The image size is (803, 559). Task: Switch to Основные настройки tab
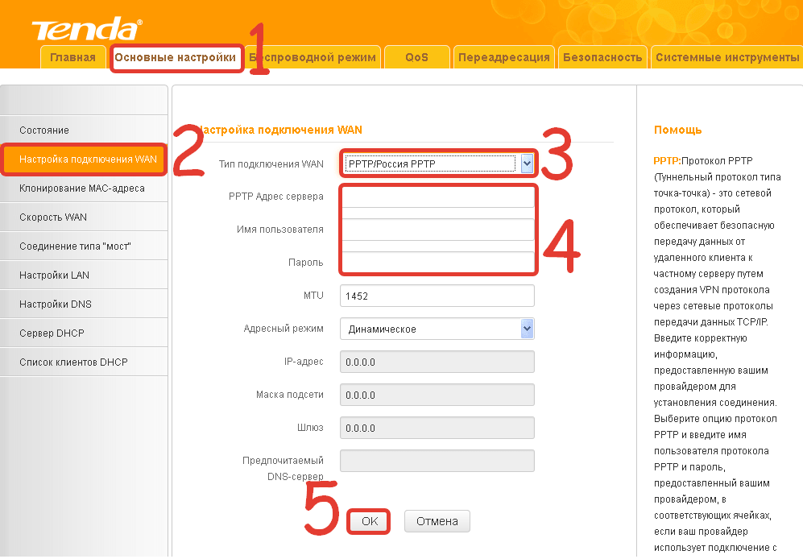click(x=176, y=57)
